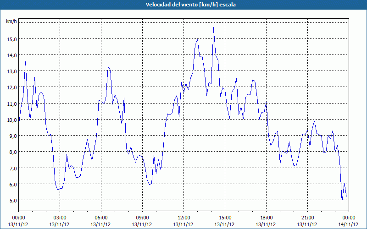Viewport: 367px width, 229px height.
Task: Click the '14/11/12' date label
Action: coord(349,224)
